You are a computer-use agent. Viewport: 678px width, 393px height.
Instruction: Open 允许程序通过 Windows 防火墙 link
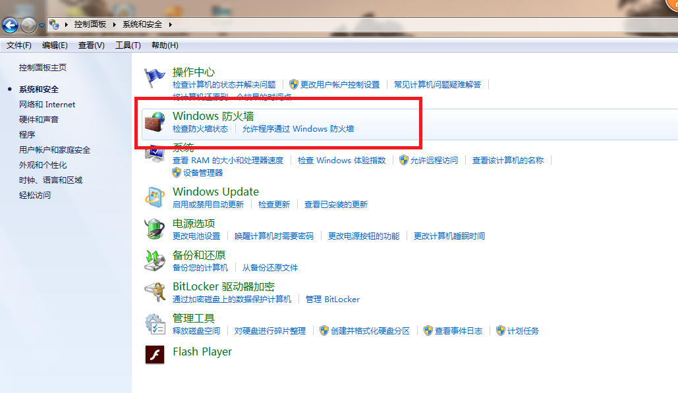coord(298,129)
